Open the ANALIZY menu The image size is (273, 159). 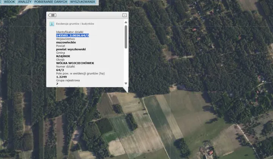click(25, 2)
